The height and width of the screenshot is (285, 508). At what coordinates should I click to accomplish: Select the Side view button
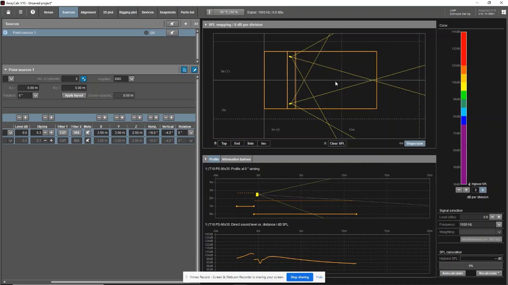pos(250,143)
